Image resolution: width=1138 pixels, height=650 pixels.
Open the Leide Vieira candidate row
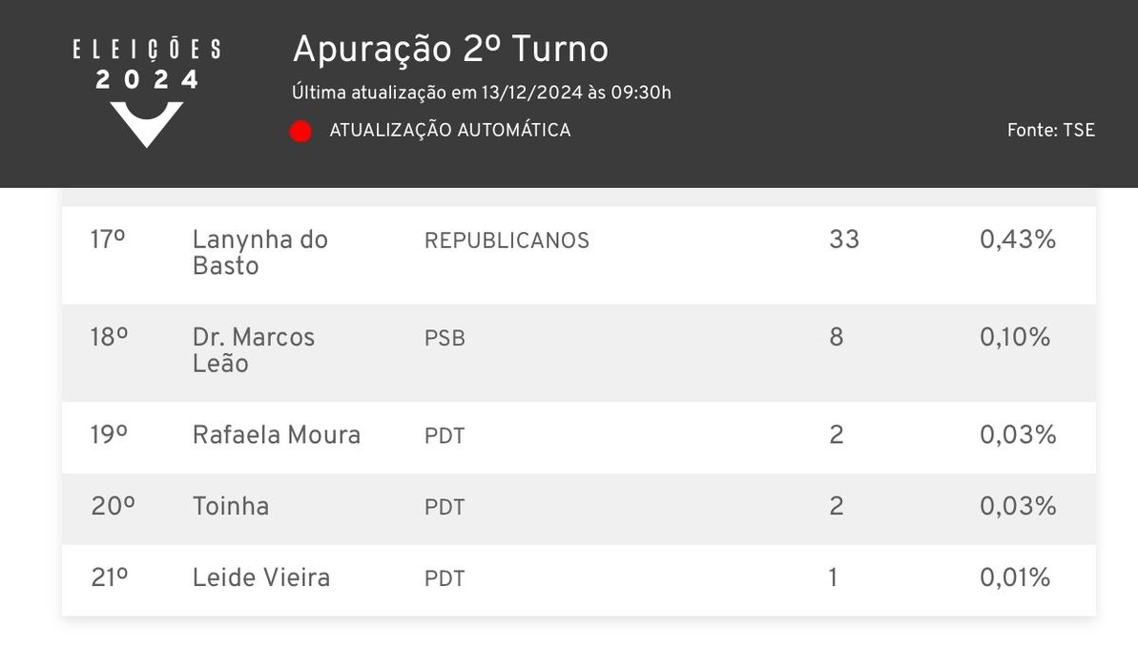[x=578, y=578]
